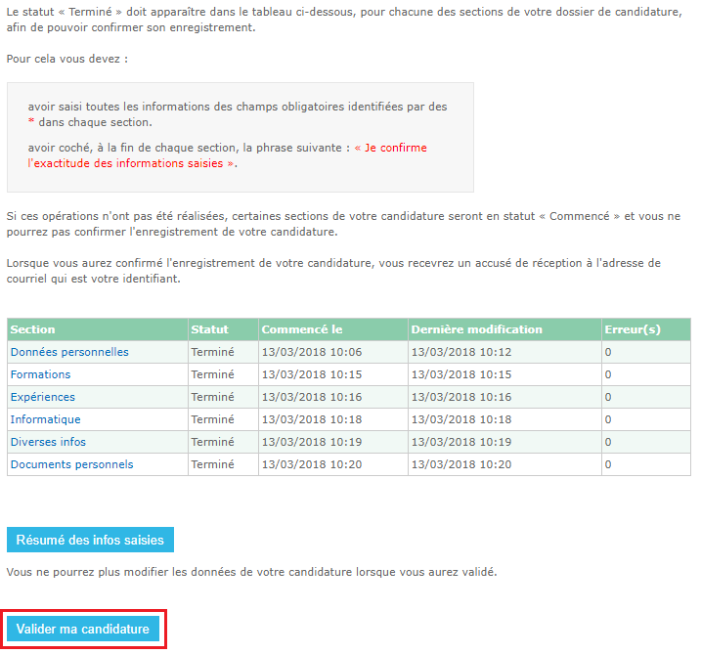701x654 pixels.
Task: Go to the Expériences section
Action: (42, 397)
